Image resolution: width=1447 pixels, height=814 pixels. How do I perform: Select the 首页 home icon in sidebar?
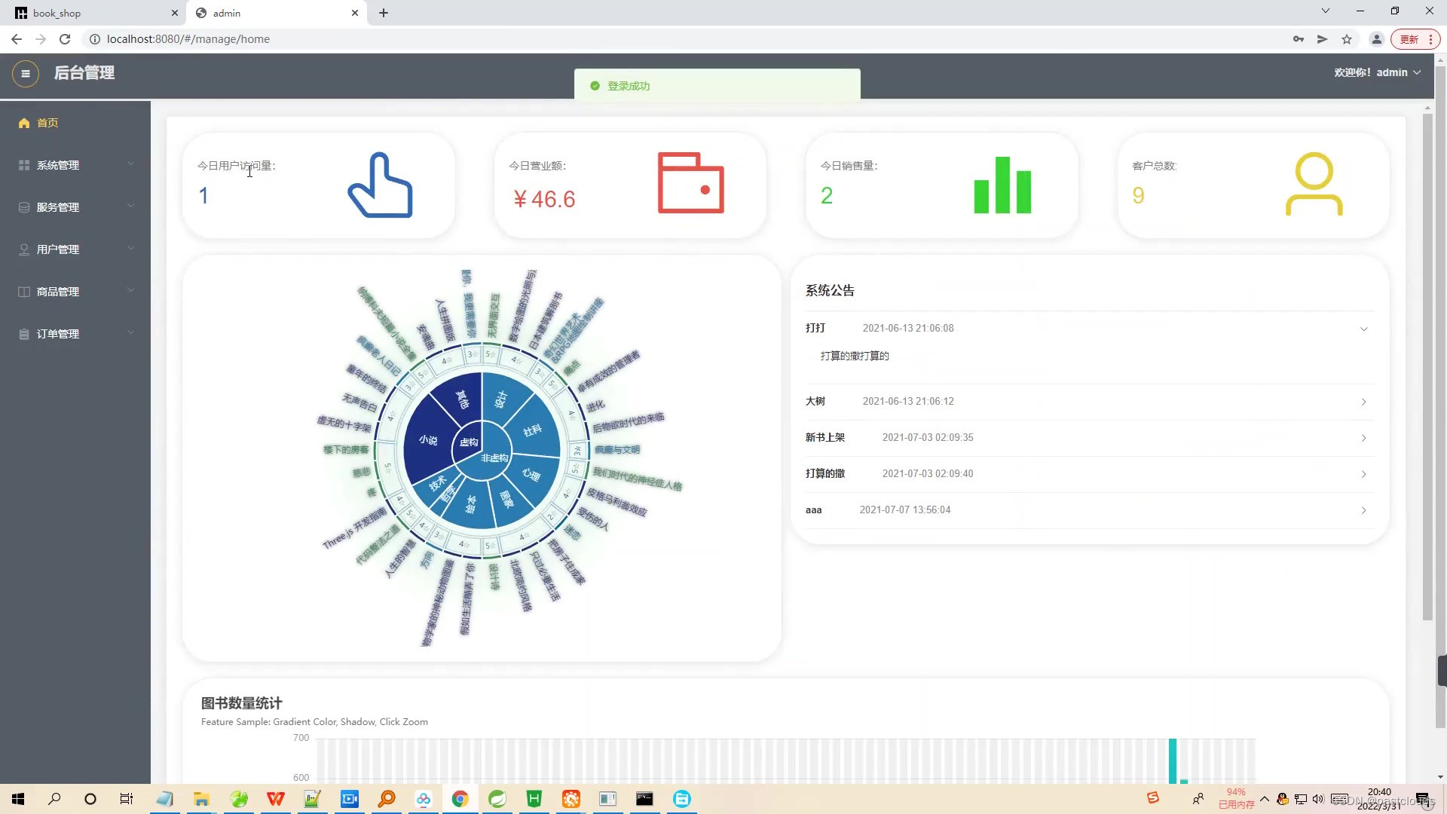pyautogui.click(x=23, y=123)
